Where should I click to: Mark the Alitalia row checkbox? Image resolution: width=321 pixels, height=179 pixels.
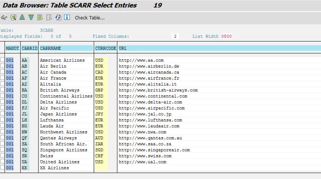[2, 84]
